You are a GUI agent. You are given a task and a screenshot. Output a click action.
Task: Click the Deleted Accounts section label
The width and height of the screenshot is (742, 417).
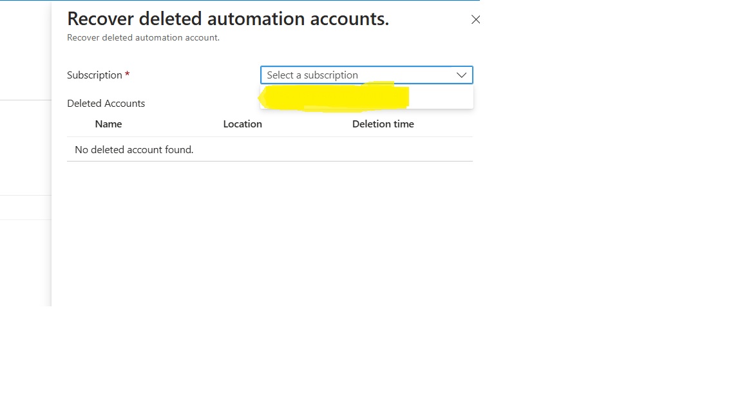click(106, 103)
